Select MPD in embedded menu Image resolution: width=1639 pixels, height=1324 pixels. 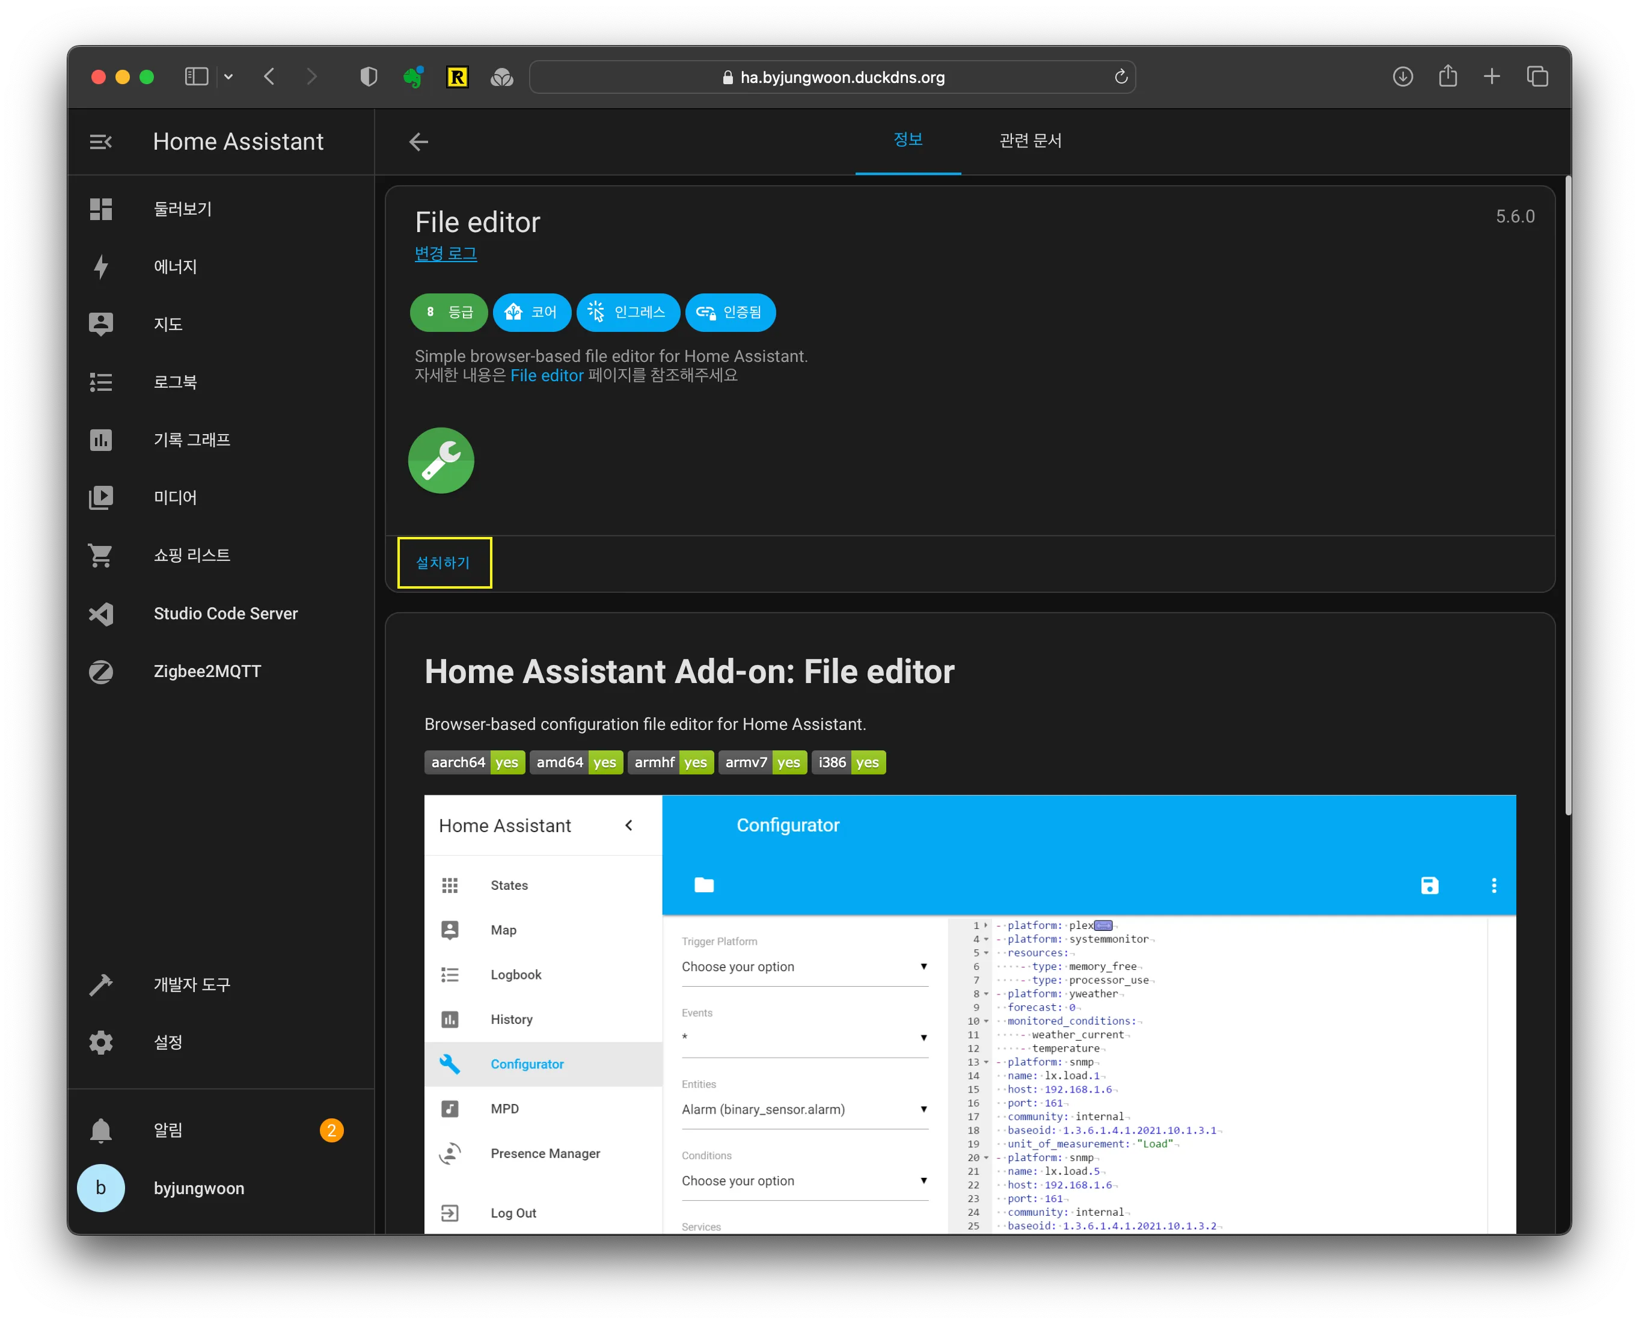point(543,1109)
